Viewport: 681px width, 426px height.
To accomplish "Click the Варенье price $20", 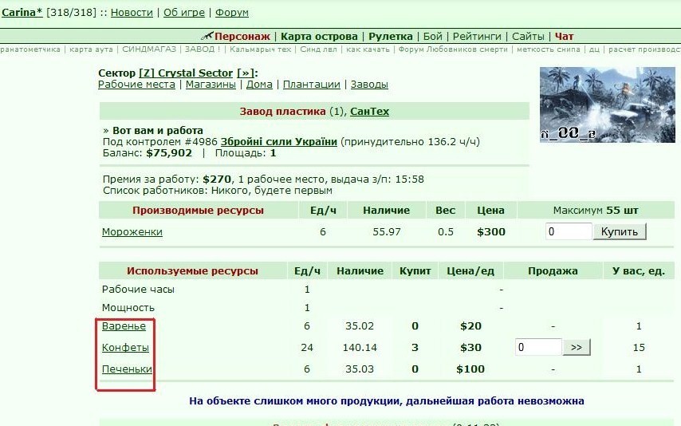I will (x=470, y=326).
